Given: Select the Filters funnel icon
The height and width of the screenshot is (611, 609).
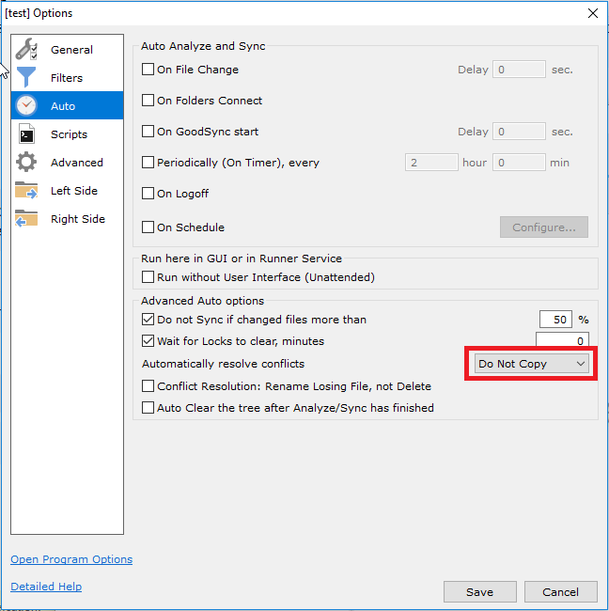Looking at the screenshot, I should pos(26,78).
